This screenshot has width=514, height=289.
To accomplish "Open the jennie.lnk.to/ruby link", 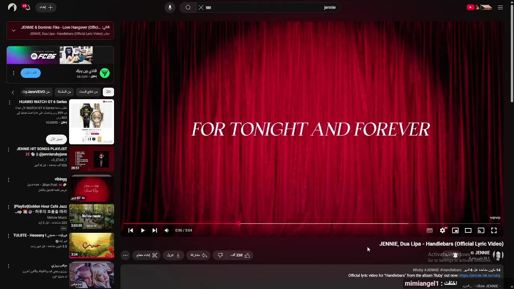I will coord(479,275).
